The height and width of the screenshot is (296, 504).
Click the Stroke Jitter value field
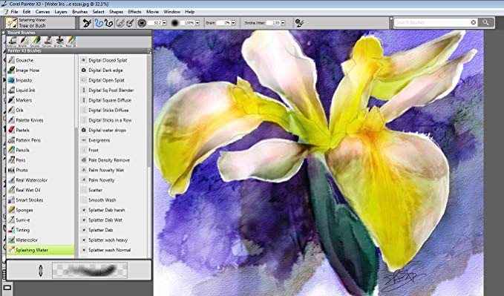pyautogui.click(x=274, y=23)
